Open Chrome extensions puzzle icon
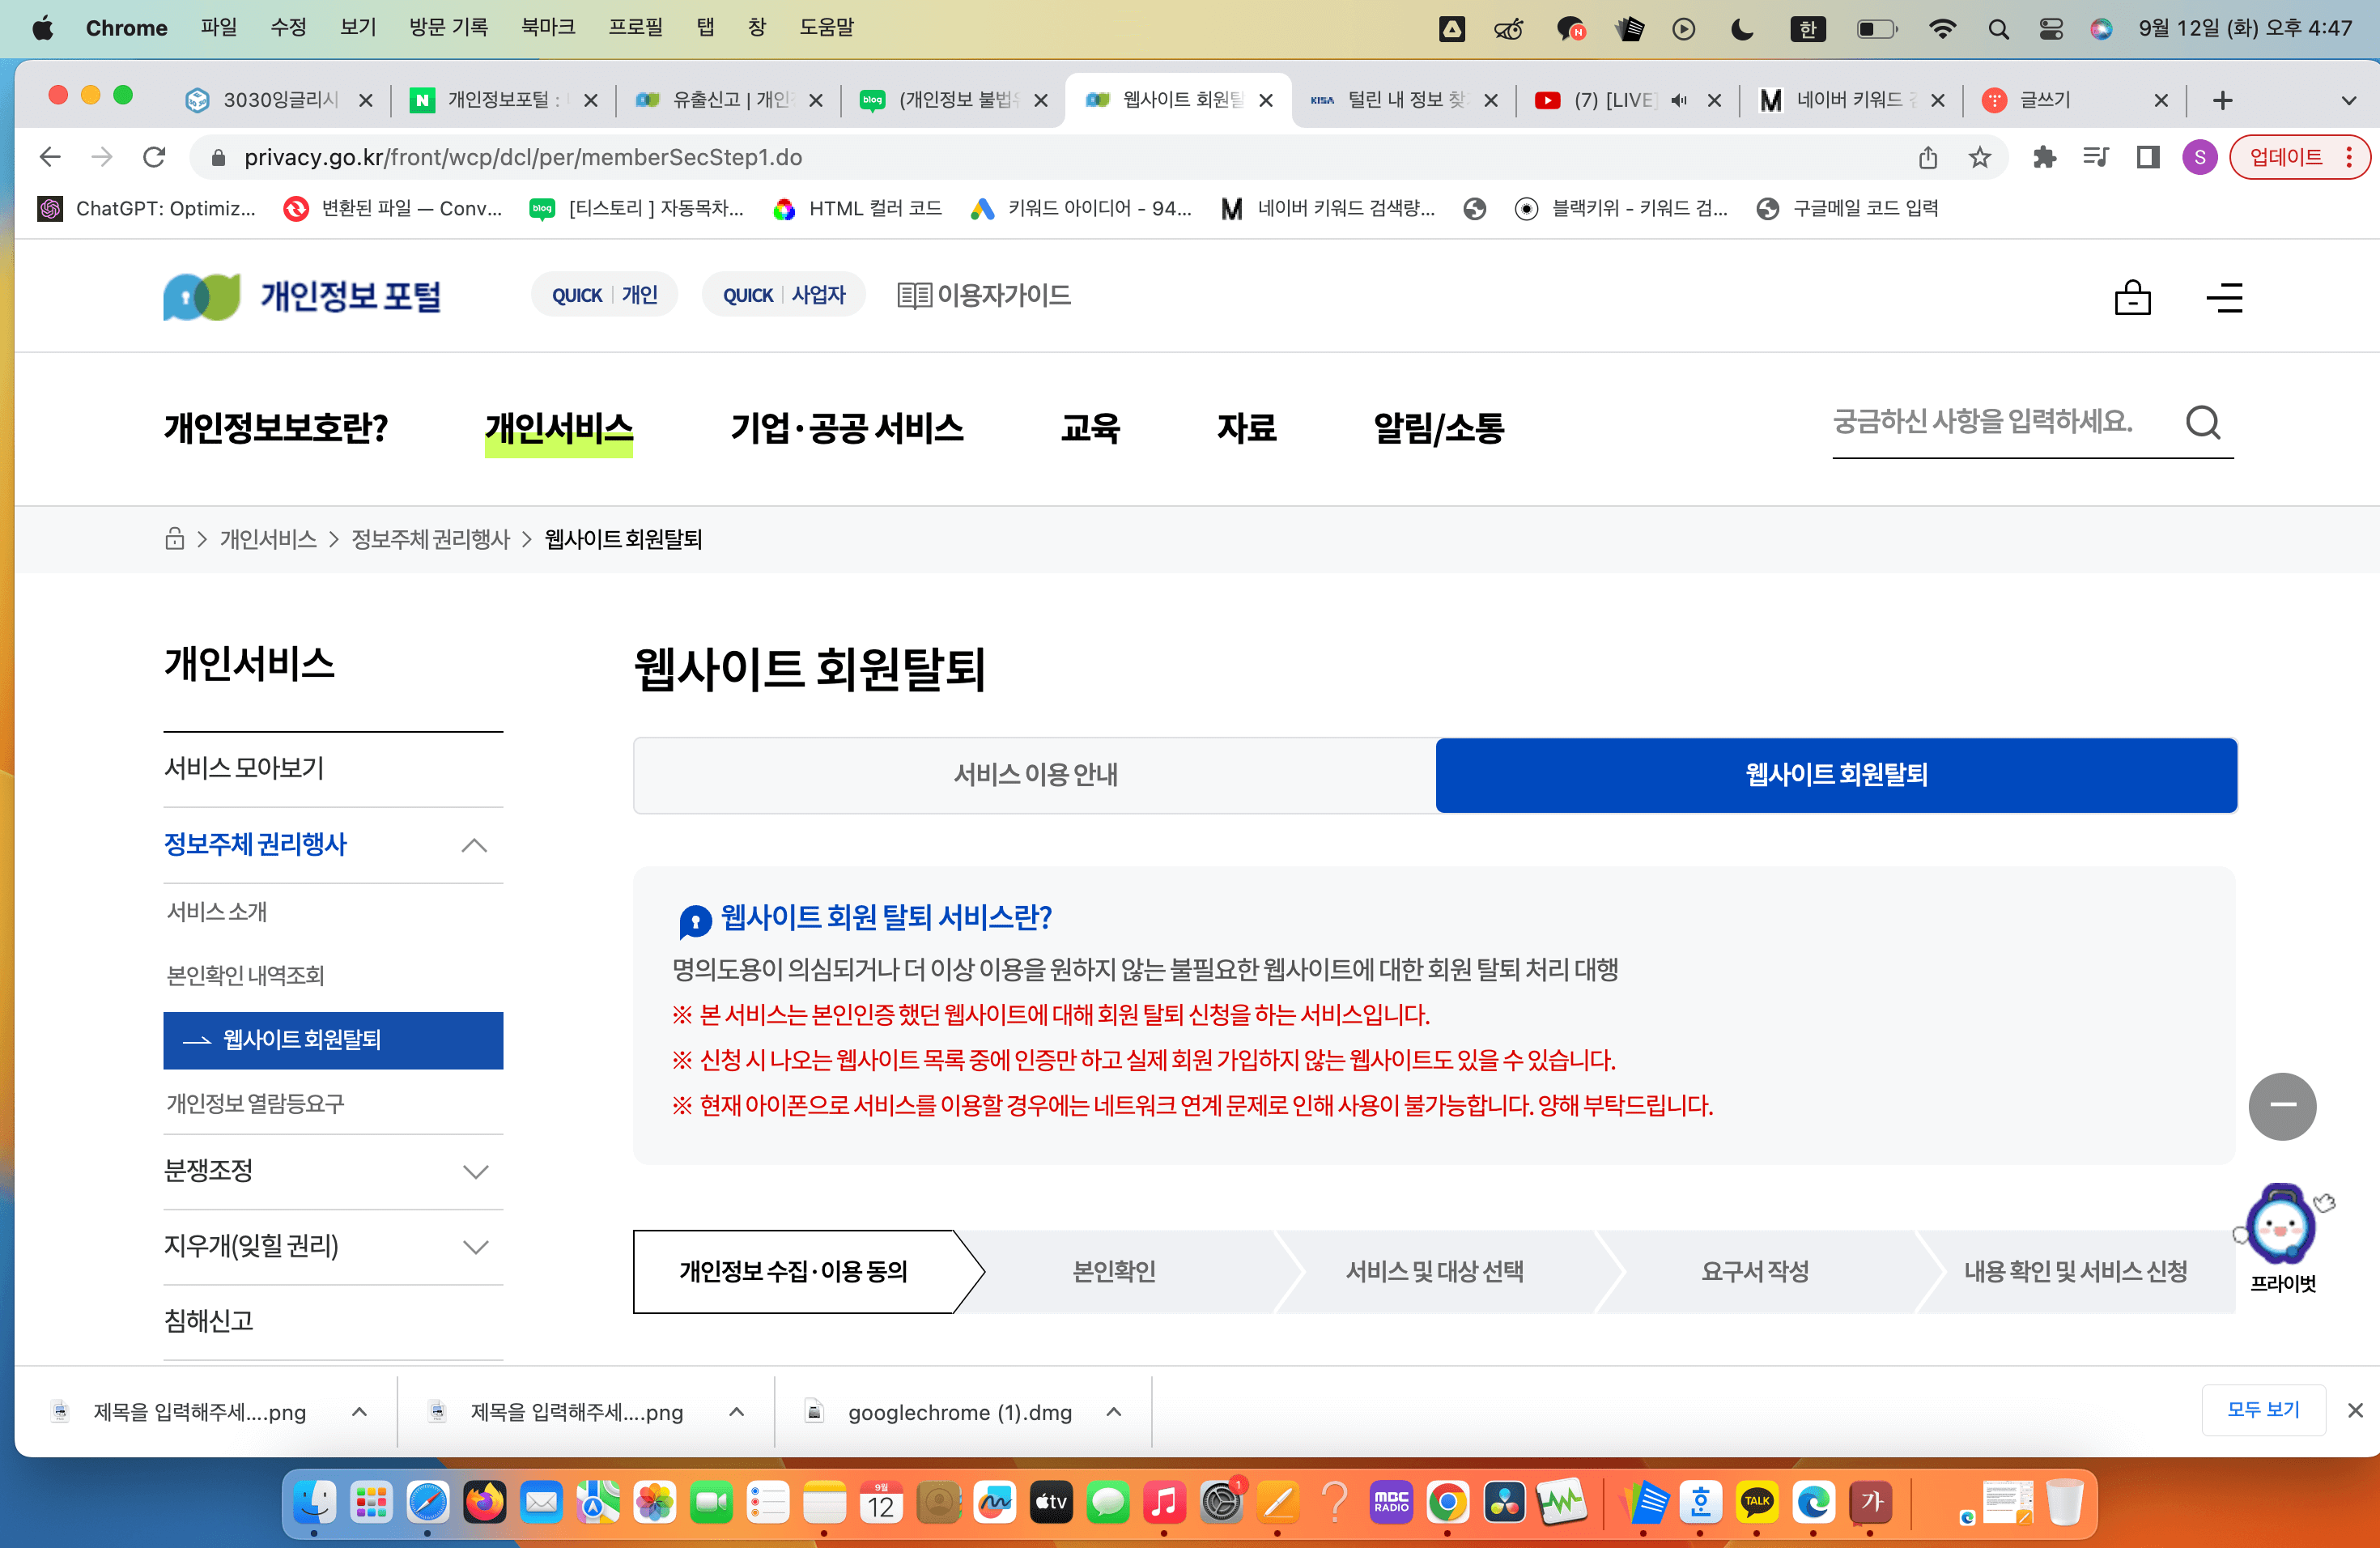This screenshot has height=1548, width=2380. coord(2044,157)
